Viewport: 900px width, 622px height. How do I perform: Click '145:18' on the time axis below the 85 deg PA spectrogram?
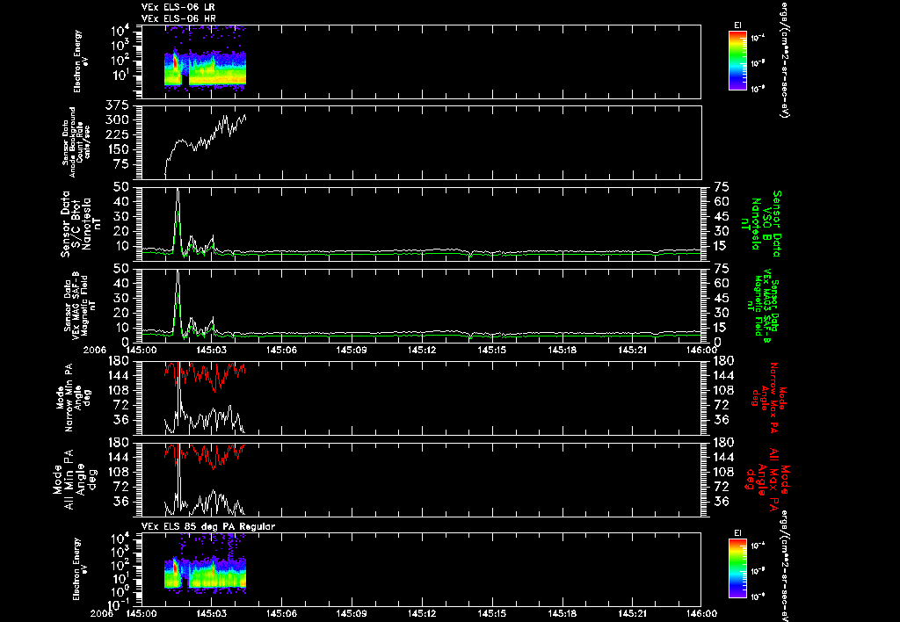[x=562, y=613]
